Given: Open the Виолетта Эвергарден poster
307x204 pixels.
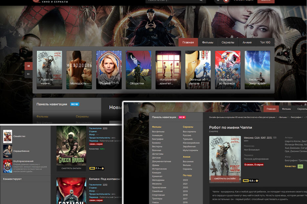Looking at the screenshot, I should pyautogui.click(x=257, y=70).
